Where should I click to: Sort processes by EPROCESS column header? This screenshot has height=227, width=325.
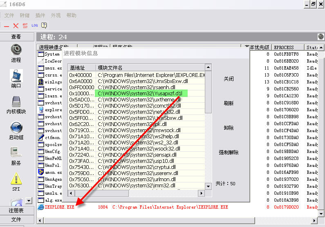coord(288,47)
